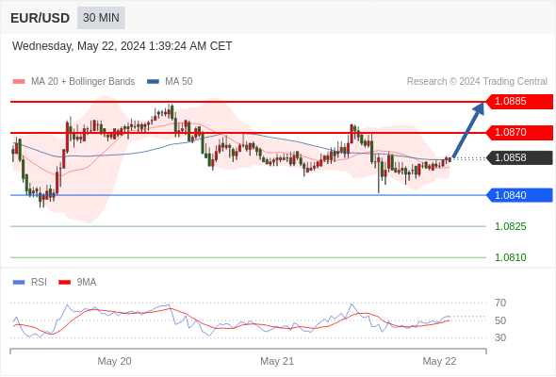
Task: Toggle the RSI legend label
Action: tap(39, 283)
